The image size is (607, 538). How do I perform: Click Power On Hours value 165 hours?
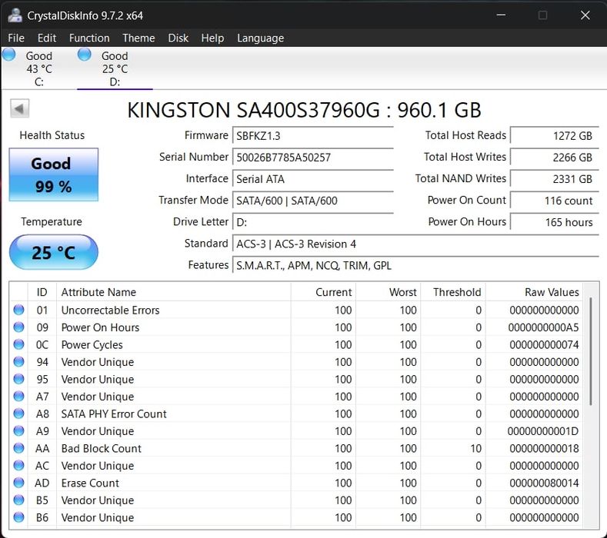click(x=555, y=222)
